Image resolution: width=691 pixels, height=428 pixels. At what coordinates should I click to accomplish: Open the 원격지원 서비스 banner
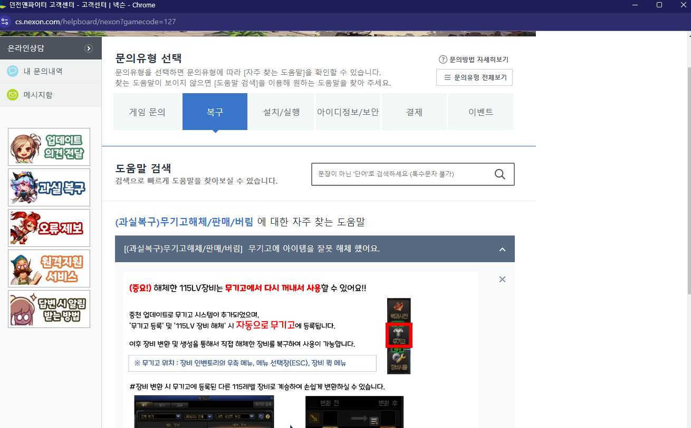click(x=49, y=268)
